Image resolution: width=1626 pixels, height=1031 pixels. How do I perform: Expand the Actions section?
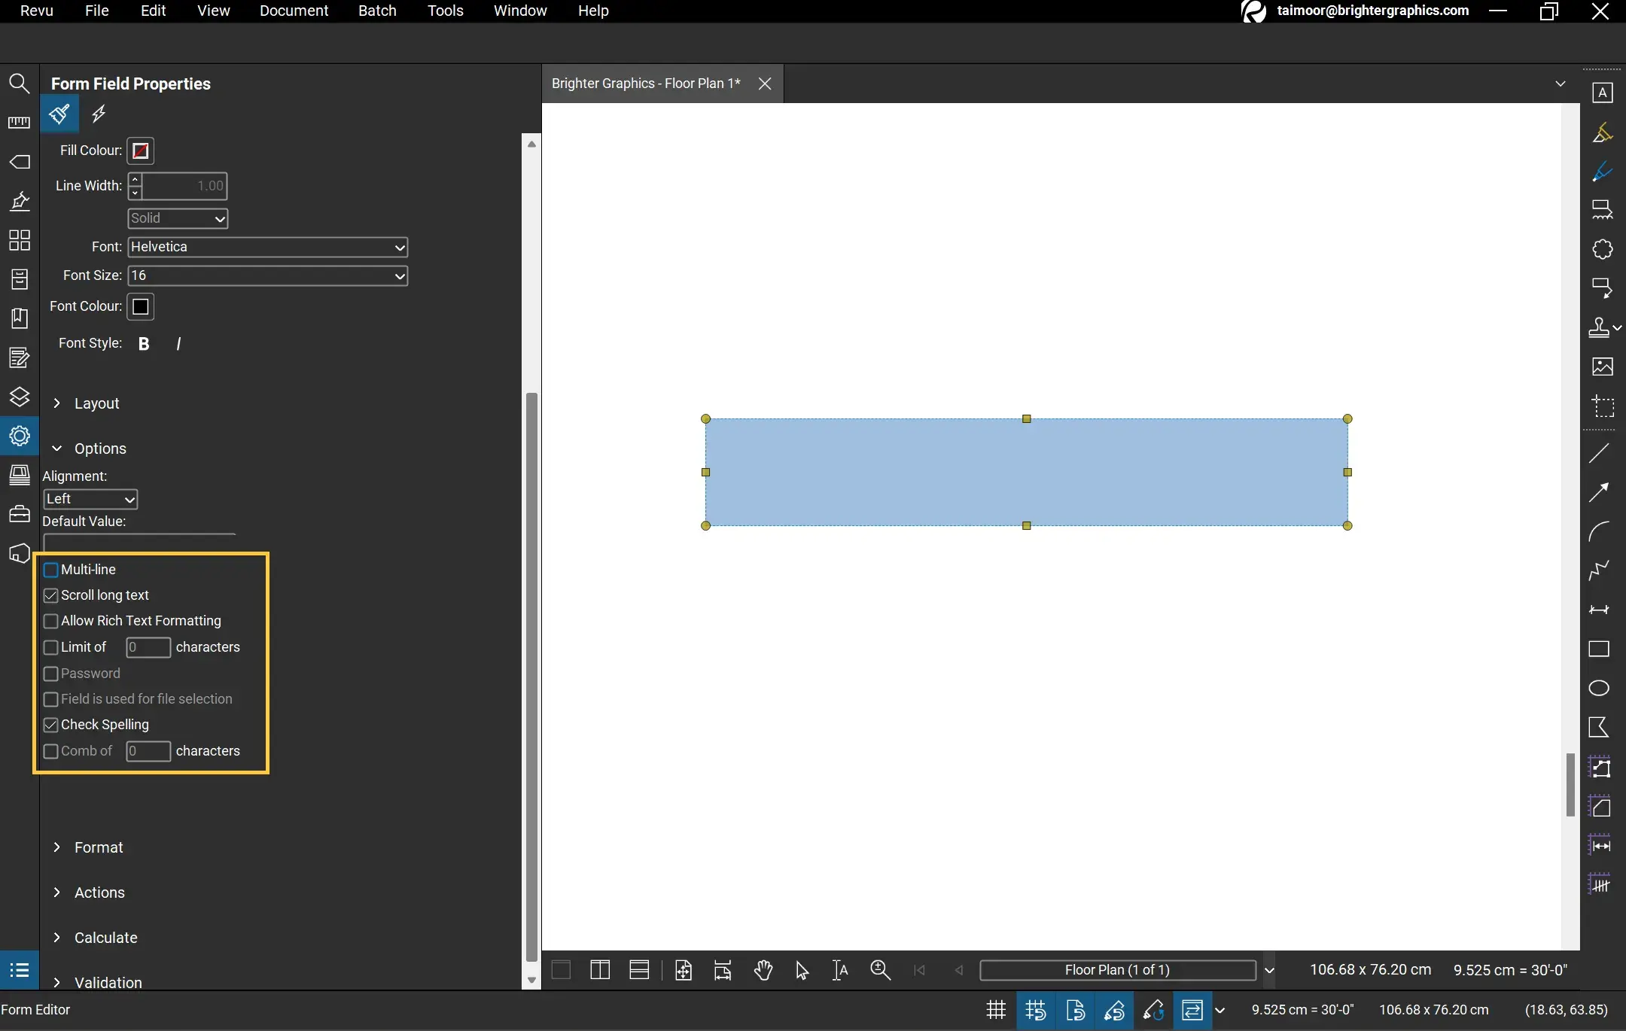click(x=57, y=893)
